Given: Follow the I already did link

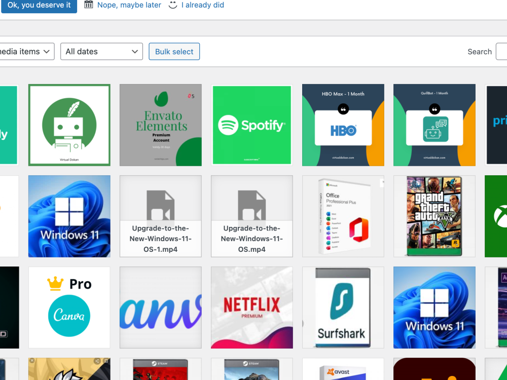Looking at the screenshot, I should [202, 5].
